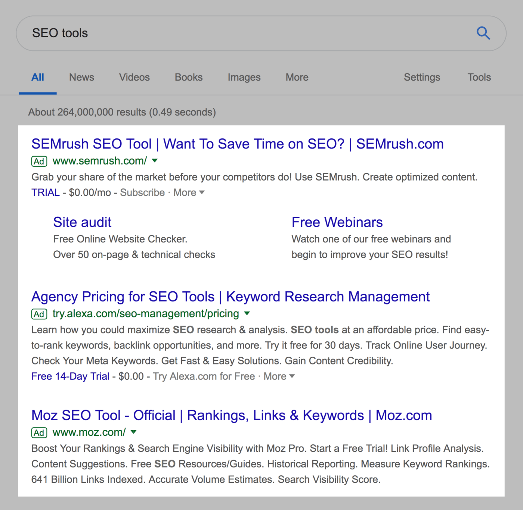Image resolution: width=523 pixels, height=510 pixels.
Task: Open the dropdown arrow next to www.semrush.com/
Action: 155,161
